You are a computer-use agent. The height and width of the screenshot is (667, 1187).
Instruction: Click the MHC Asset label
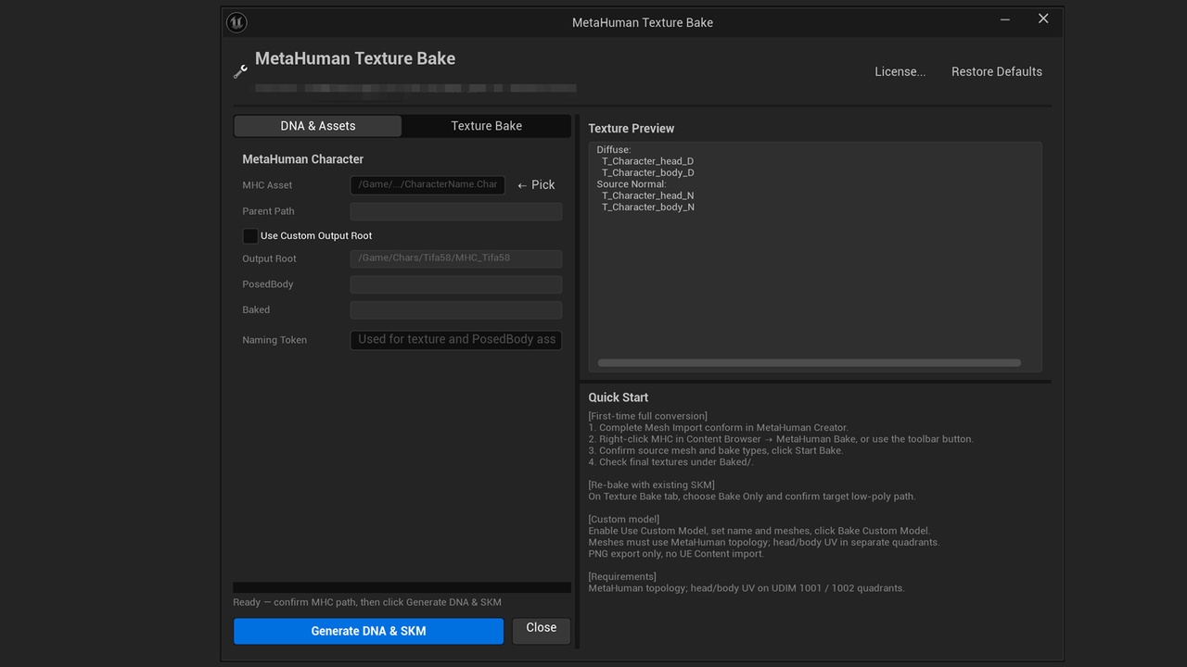click(x=267, y=185)
